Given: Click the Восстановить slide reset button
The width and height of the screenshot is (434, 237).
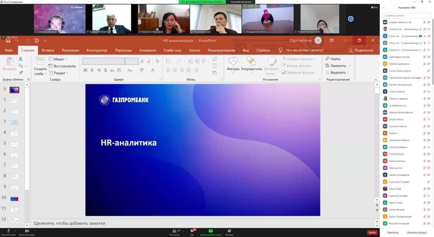Looking at the screenshot, I should click(62, 66).
